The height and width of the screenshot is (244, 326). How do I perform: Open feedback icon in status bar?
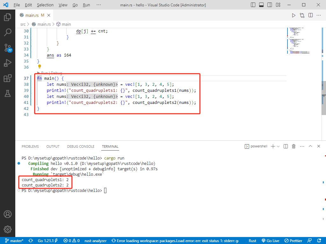click(x=309, y=241)
